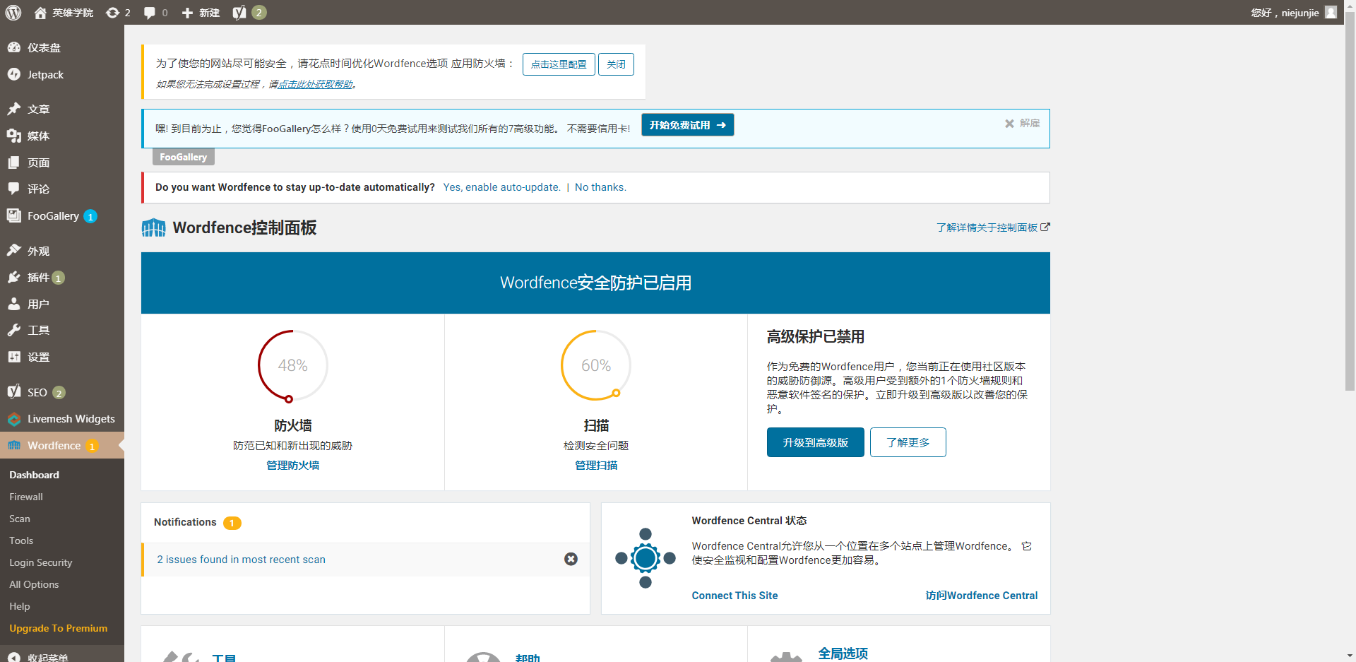Screen dimensions: 1356x662
Task: Open the 用户 users menu
Action: [x=62, y=304]
